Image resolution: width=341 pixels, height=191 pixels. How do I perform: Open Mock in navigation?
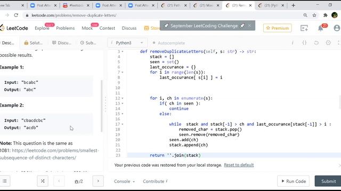point(87,28)
